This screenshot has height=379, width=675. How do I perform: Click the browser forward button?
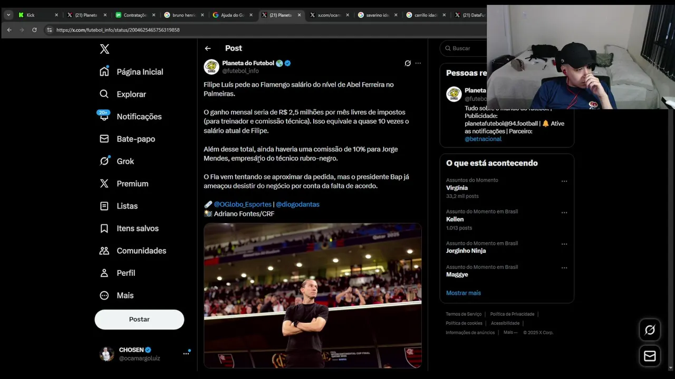(22, 30)
